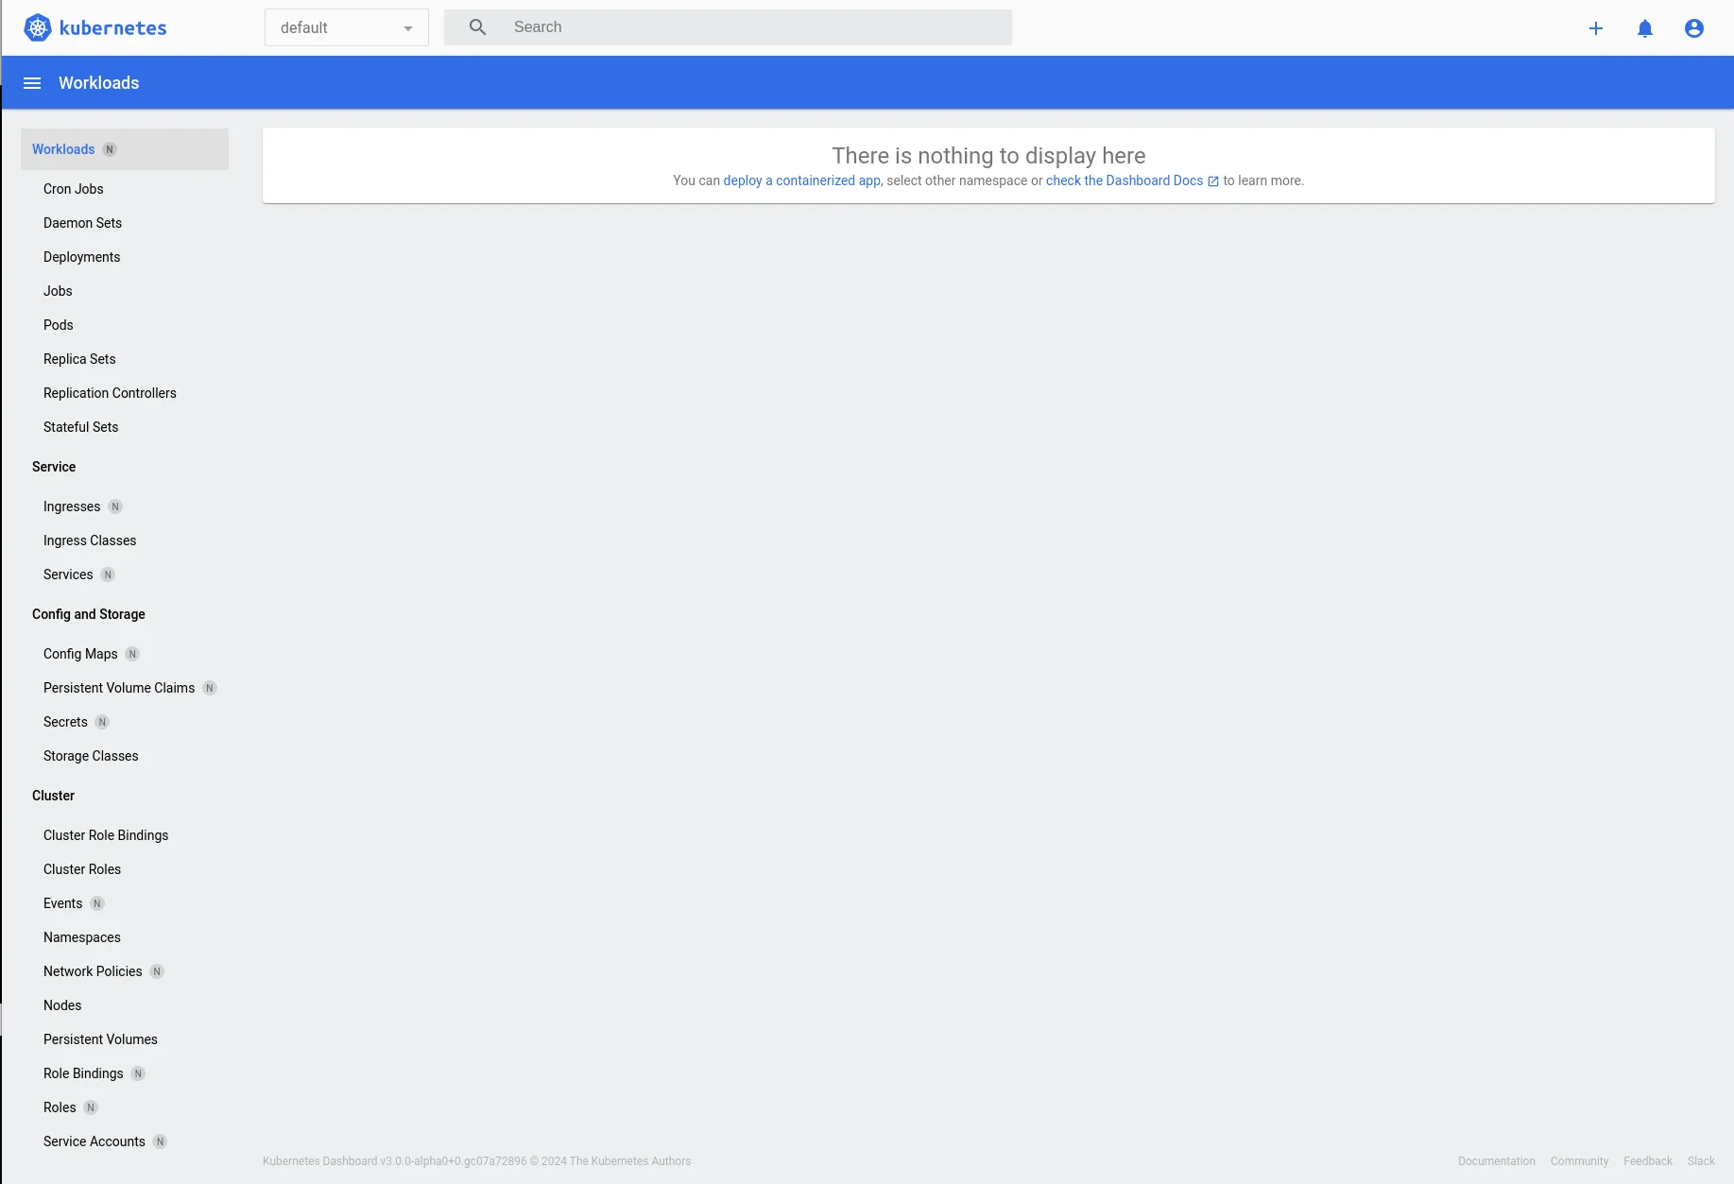Open Documentation footer link

tap(1497, 1161)
